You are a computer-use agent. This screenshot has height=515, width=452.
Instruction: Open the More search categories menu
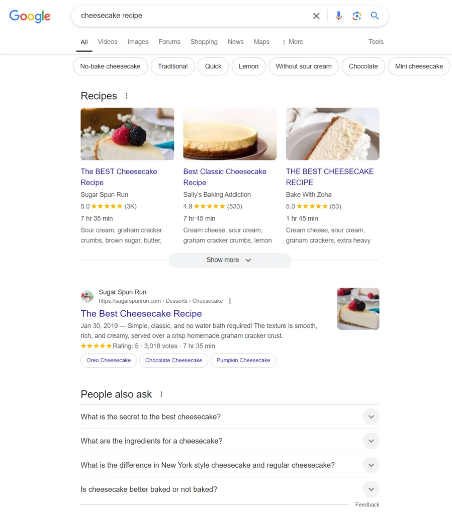pos(293,42)
